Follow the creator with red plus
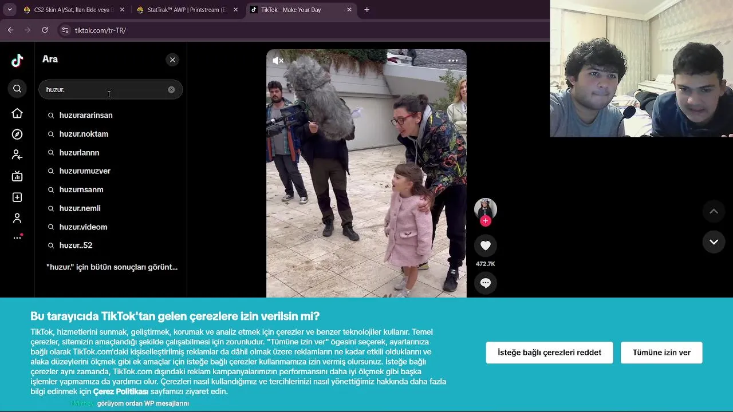 [486, 221]
